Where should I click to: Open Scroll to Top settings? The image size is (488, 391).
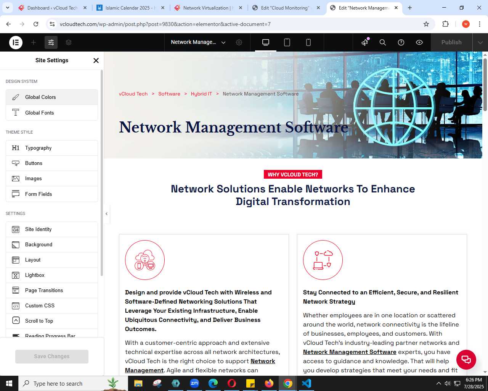click(x=52, y=321)
